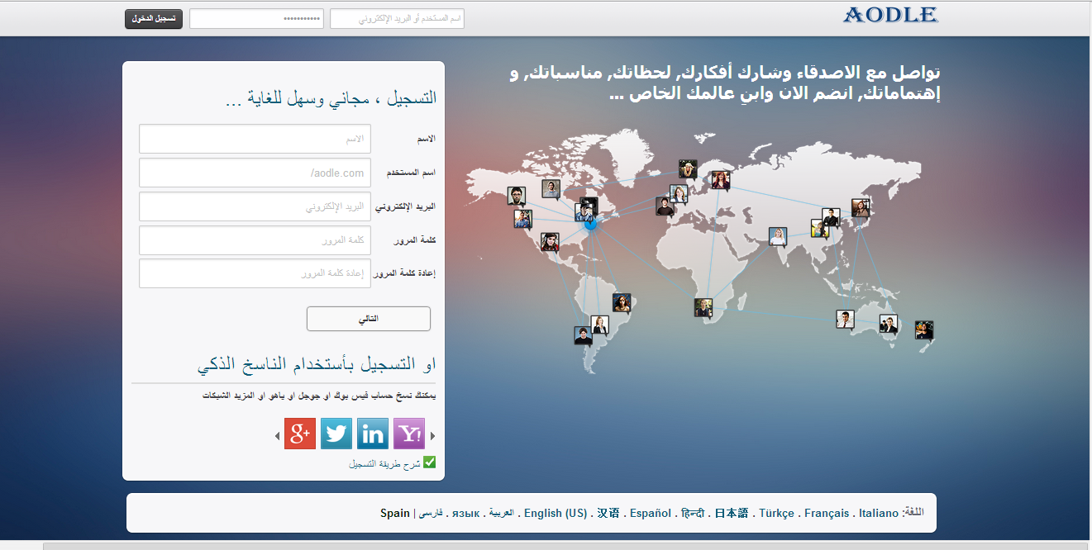Select the purple Yahoo icon

[408, 434]
